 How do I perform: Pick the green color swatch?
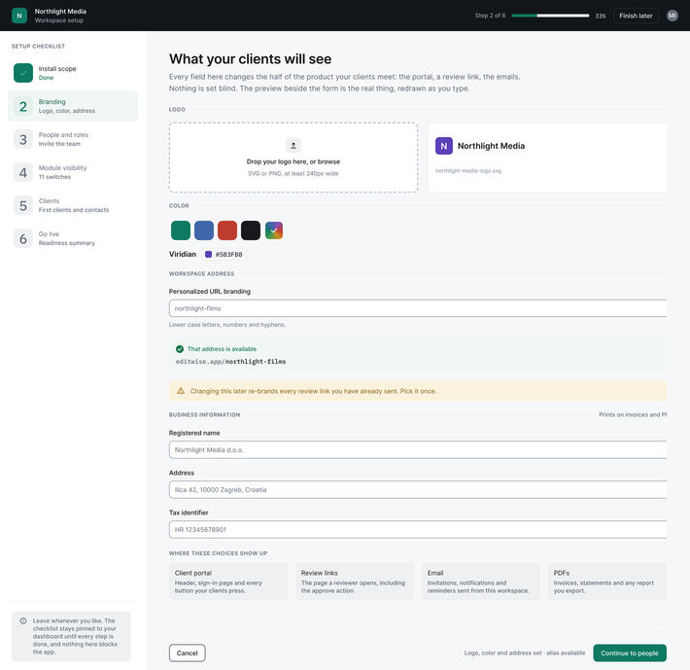pyautogui.click(x=181, y=230)
